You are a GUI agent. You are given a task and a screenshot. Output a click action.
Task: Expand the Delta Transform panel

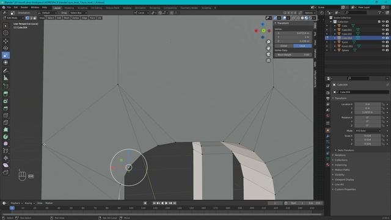coord(346,150)
